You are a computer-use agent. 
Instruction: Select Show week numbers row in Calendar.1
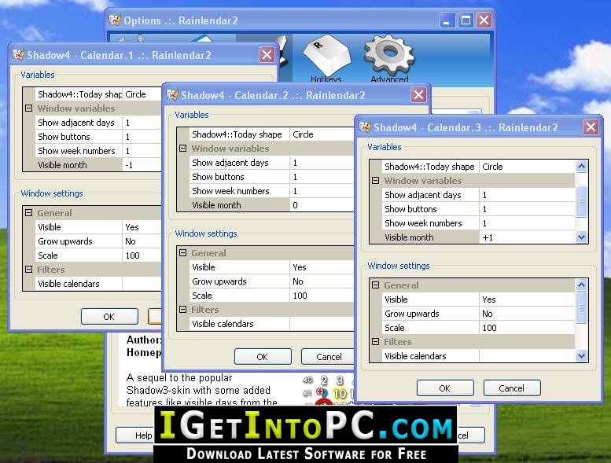98,150
